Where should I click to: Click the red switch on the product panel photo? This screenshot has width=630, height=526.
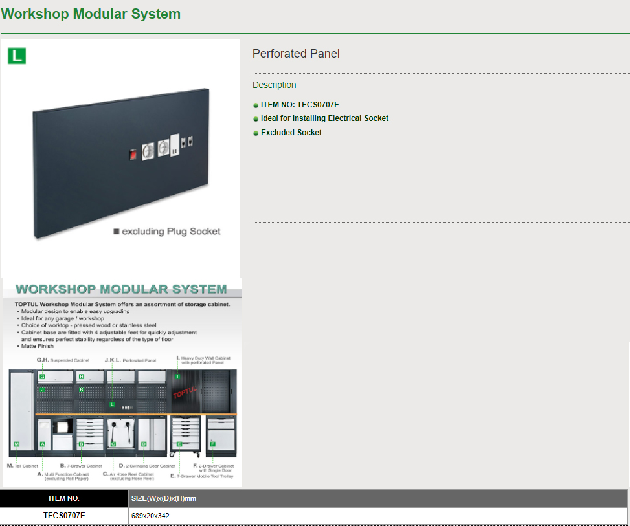(x=131, y=155)
